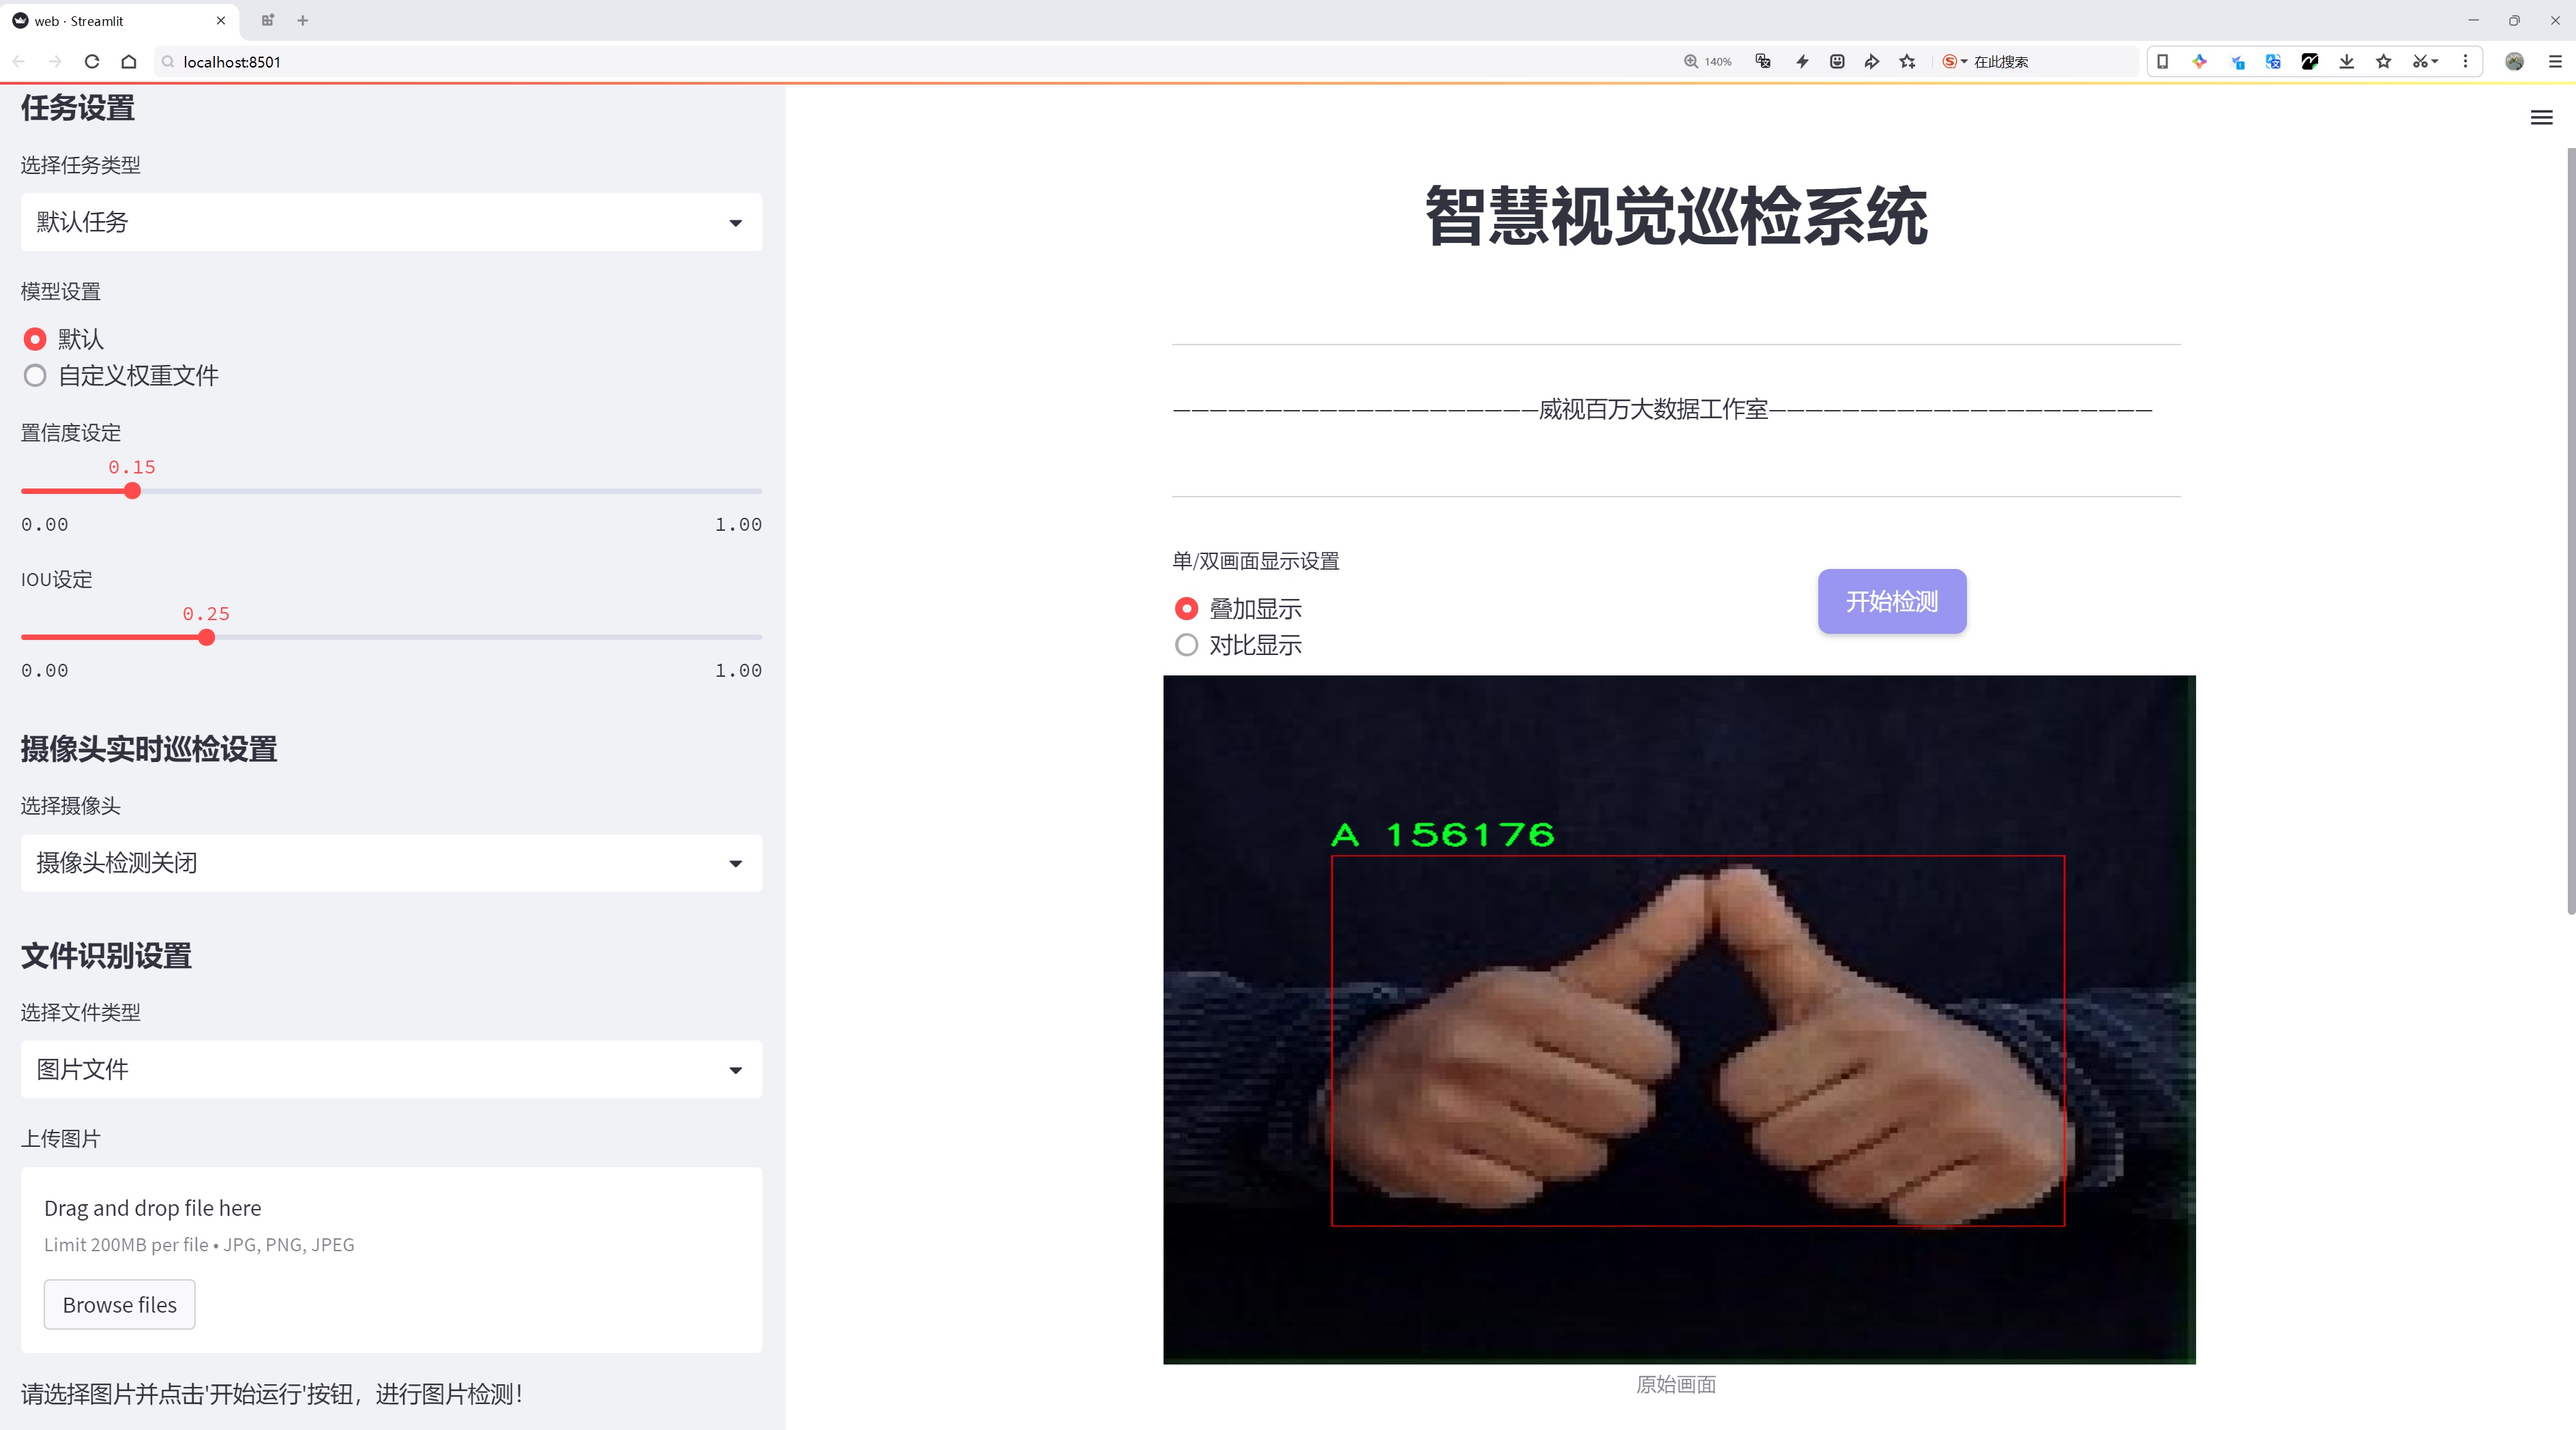Expand the 摄像头检测关闭 camera dropdown
Image resolution: width=2576 pixels, height=1430 pixels.
coord(391,863)
